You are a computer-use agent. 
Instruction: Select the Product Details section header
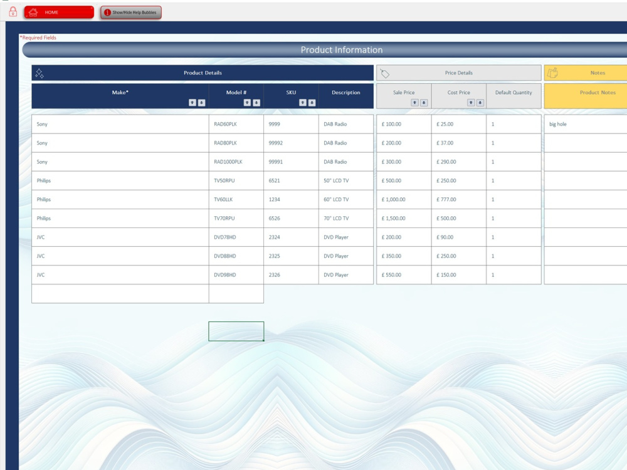click(203, 73)
